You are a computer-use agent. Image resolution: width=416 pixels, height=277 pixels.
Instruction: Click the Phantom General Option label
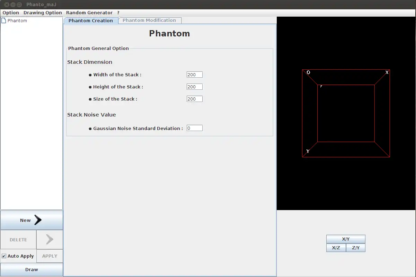[98, 49]
